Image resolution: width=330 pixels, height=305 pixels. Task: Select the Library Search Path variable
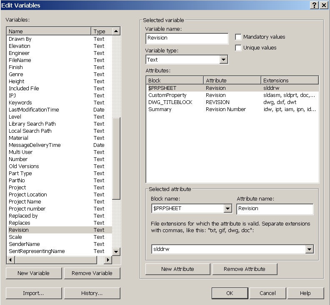(x=60, y=124)
